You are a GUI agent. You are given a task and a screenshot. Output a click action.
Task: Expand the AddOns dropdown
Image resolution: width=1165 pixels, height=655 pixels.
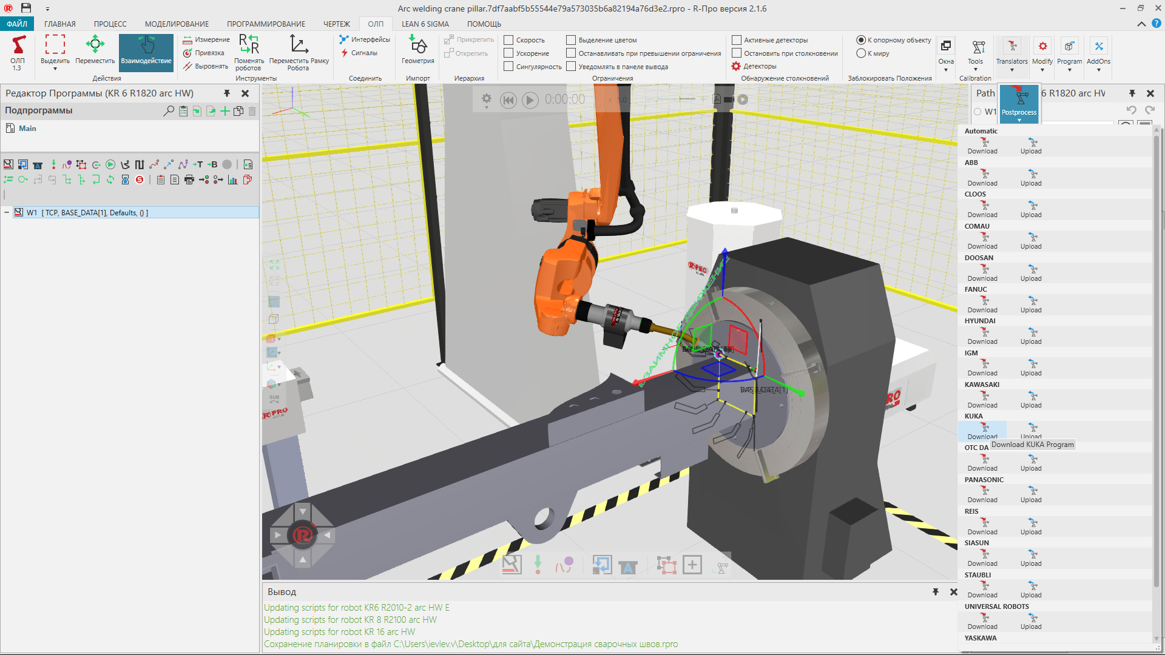point(1098,55)
